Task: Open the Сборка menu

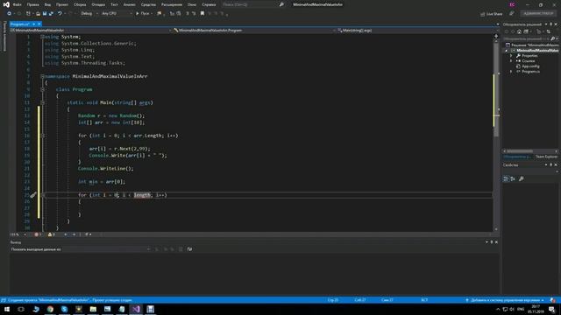Action: click(x=80, y=4)
